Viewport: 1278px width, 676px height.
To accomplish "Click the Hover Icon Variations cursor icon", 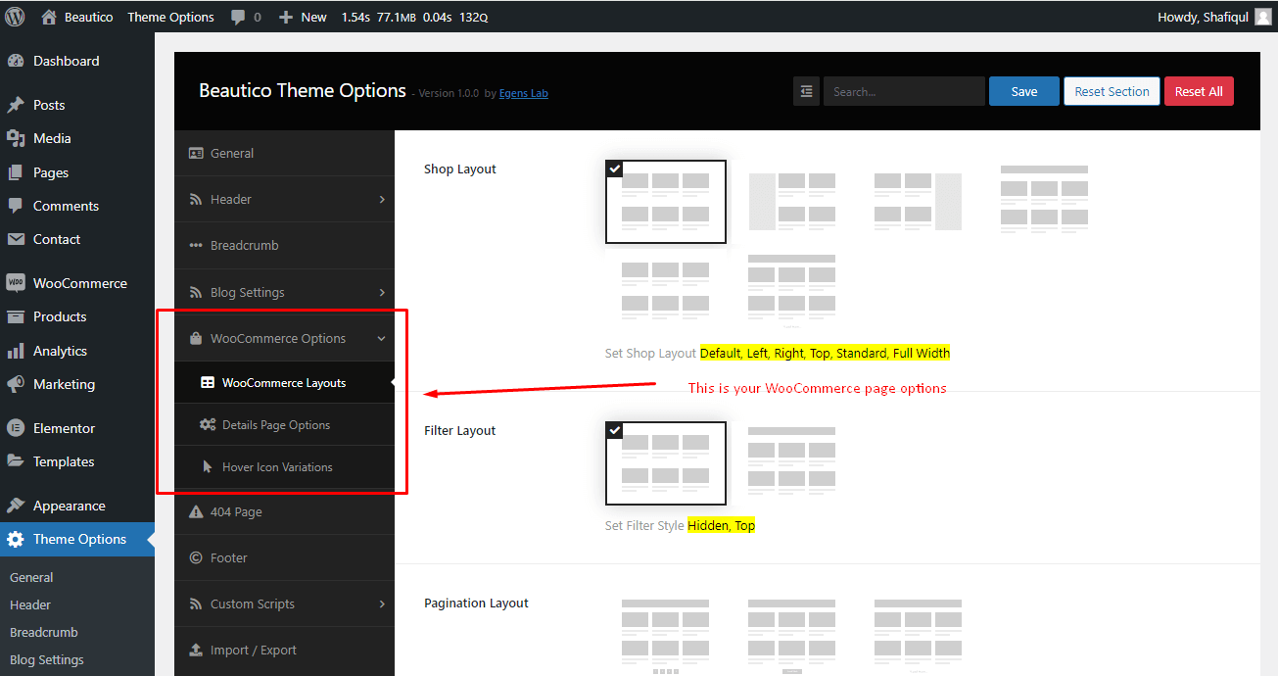I will pos(208,467).
